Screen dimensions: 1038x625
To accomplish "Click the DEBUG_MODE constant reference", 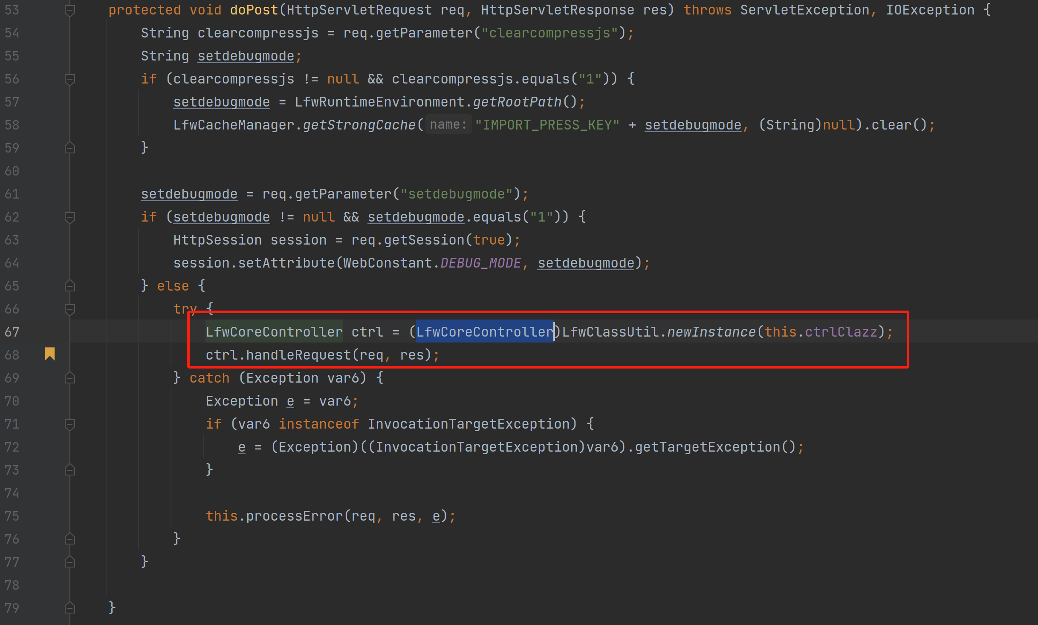I will point(480,263).
